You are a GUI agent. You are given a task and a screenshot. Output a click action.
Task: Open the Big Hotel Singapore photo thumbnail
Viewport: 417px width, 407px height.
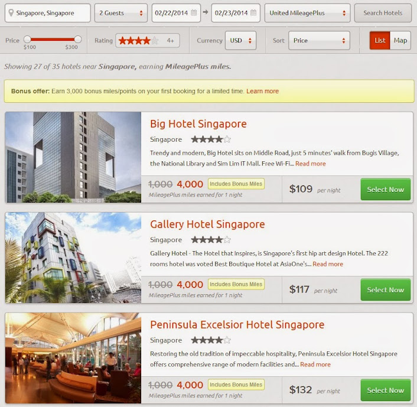pos(73,157)
